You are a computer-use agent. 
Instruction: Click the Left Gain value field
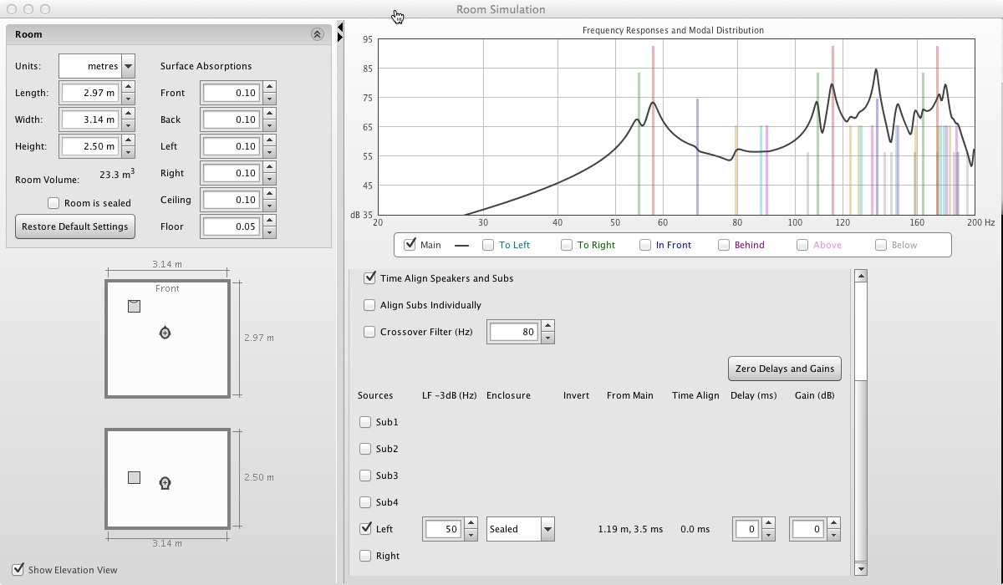pyautogui.click(x=807, y=529)
